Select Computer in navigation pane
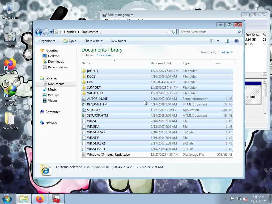 (x=53, y=112)
